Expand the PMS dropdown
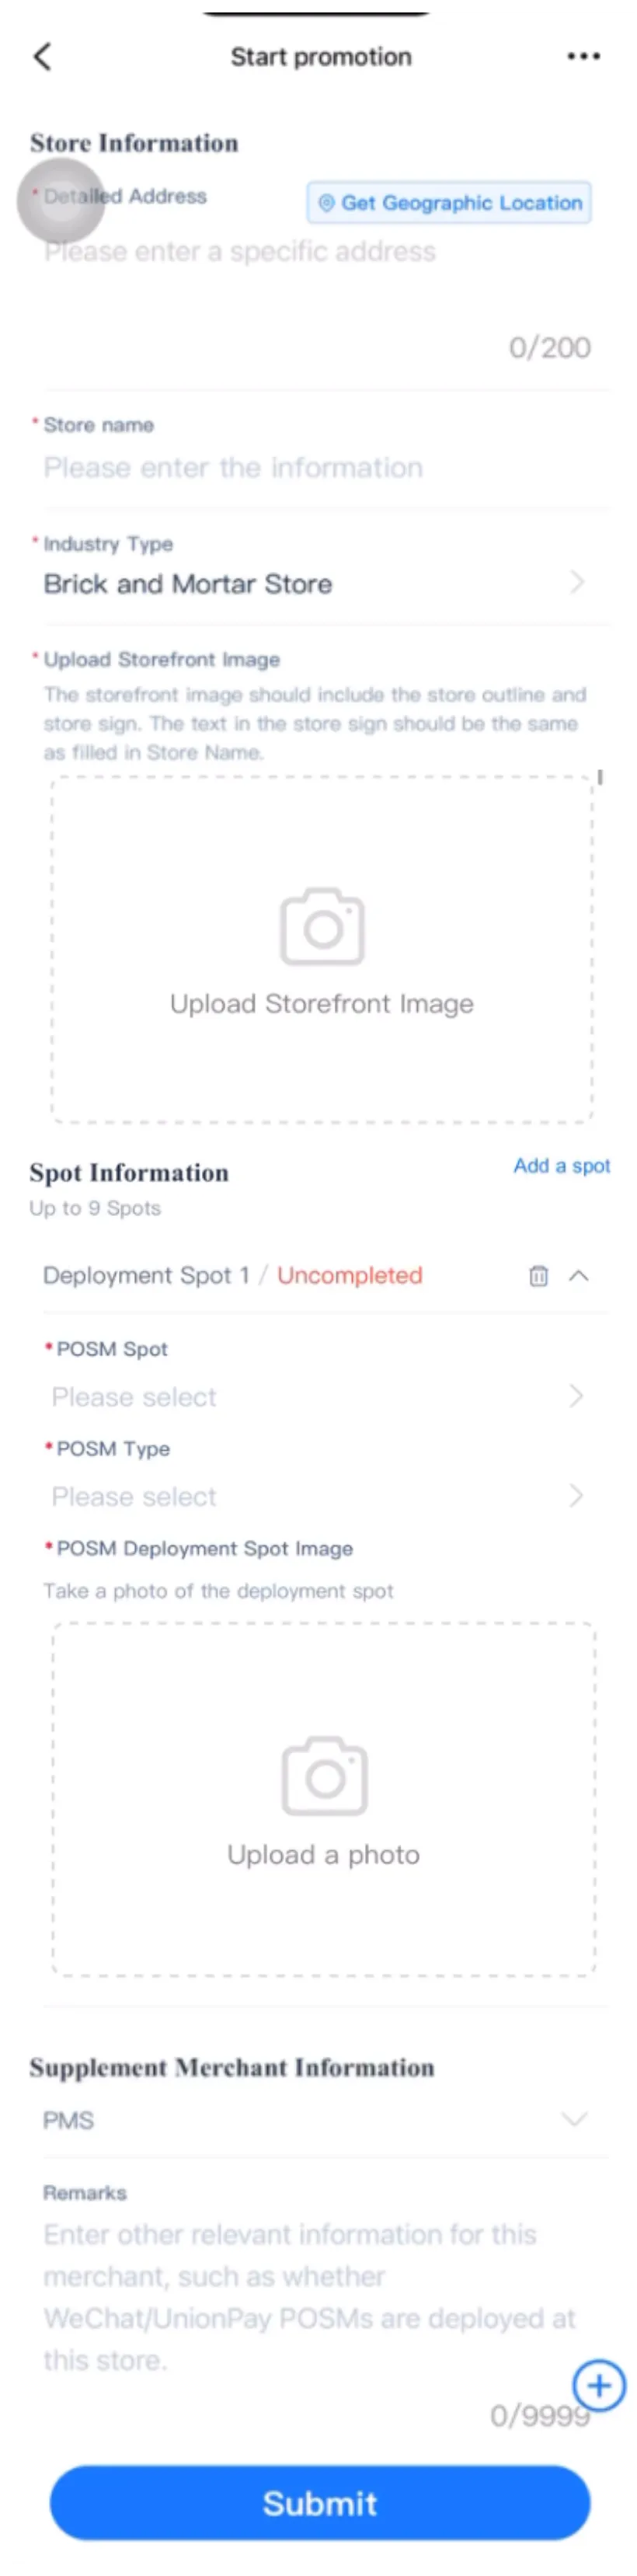 pos(318,2120)
